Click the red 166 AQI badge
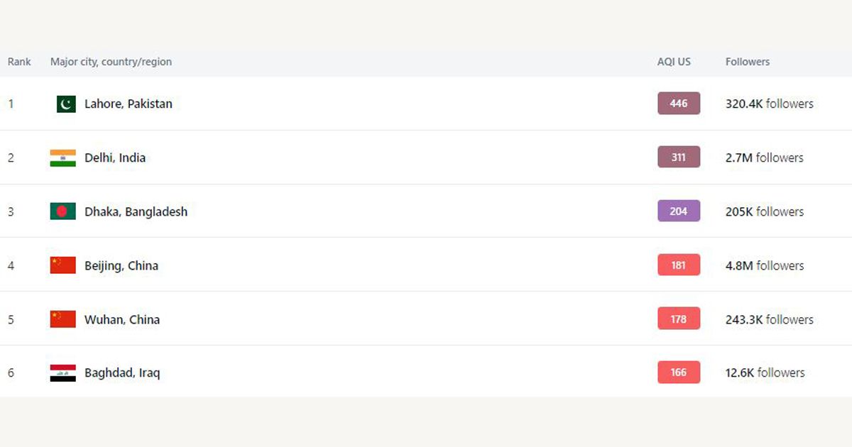Viewport: 852px width, 447px height. point(679,372)
